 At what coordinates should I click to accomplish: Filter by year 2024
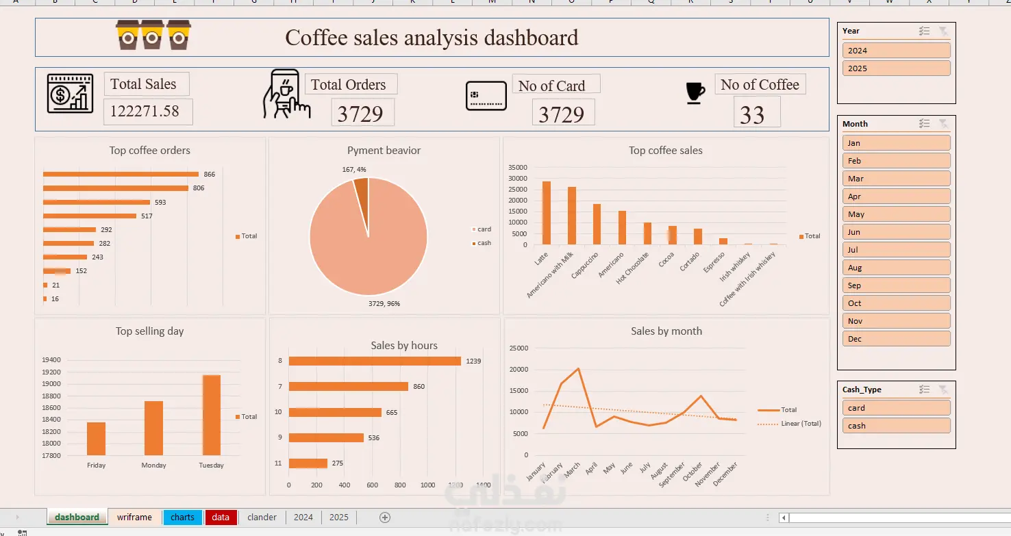pyautogui.click(x=897, y=51)
